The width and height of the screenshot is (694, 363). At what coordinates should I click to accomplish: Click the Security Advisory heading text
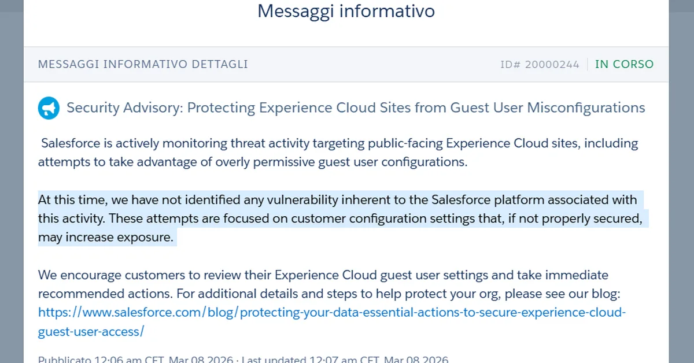[356, 108]
